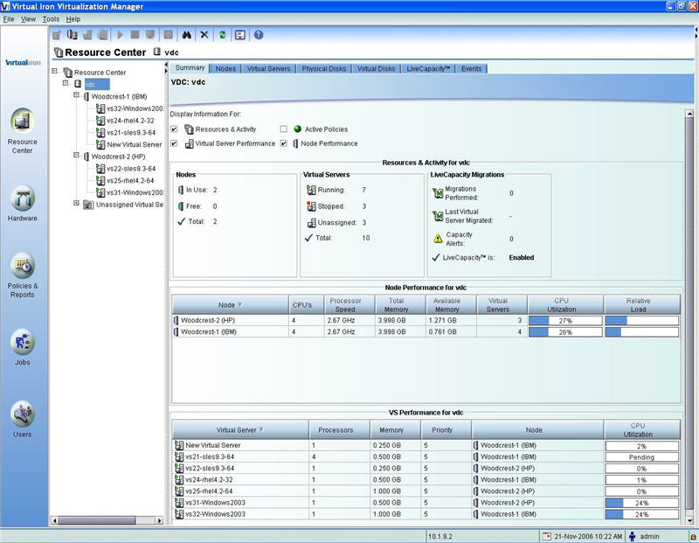The image size is (699, 543).
Task: Select Woodcrest-1 (IBM) row in Node Performance
Action: [426, 332]
